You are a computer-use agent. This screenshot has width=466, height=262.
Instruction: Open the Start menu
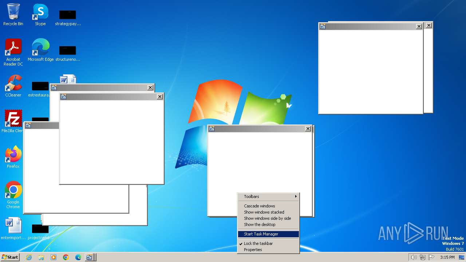click(x=10, y=257)
